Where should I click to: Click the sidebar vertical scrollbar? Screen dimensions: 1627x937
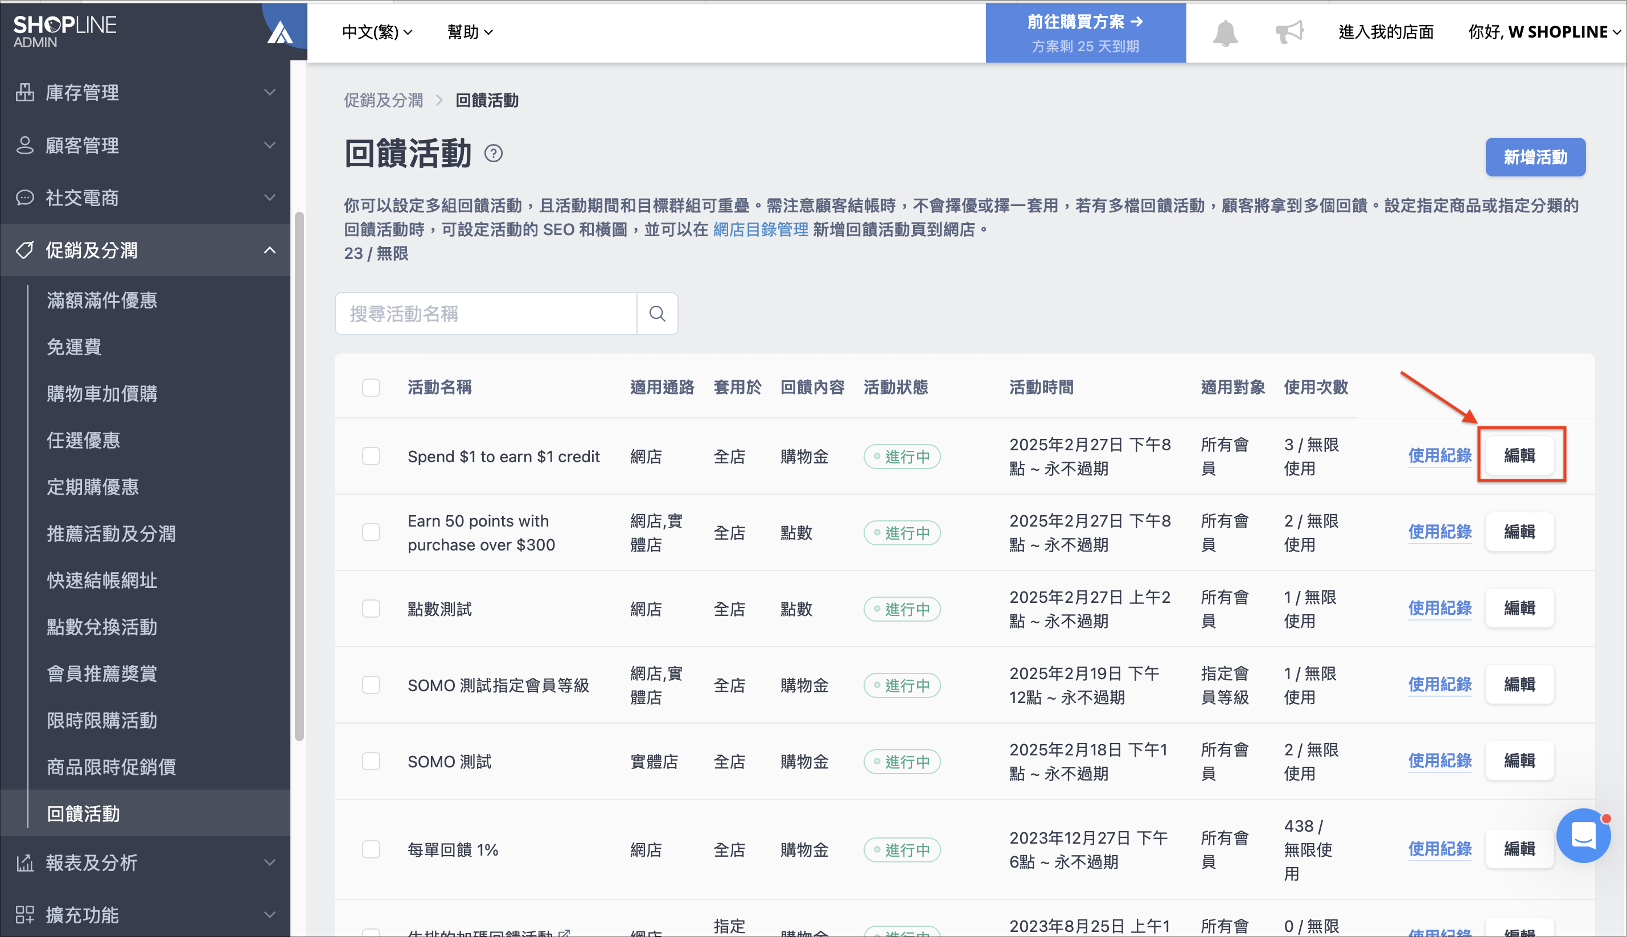(x=299, y=476)
